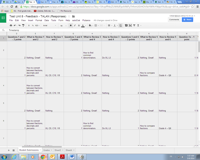The width and height of the screenshot is (200, 160).
Task: Open the Arial font family dropdown
Action: coord(49,26)
